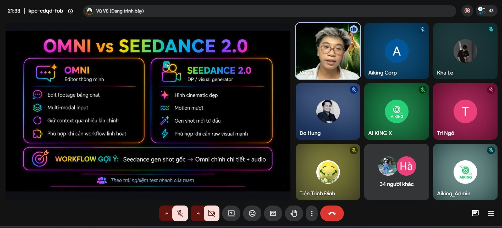This screenshot has width=502, height=228.
Task: Click the Hà avatar in the others tile
Action: pos(406,166)
